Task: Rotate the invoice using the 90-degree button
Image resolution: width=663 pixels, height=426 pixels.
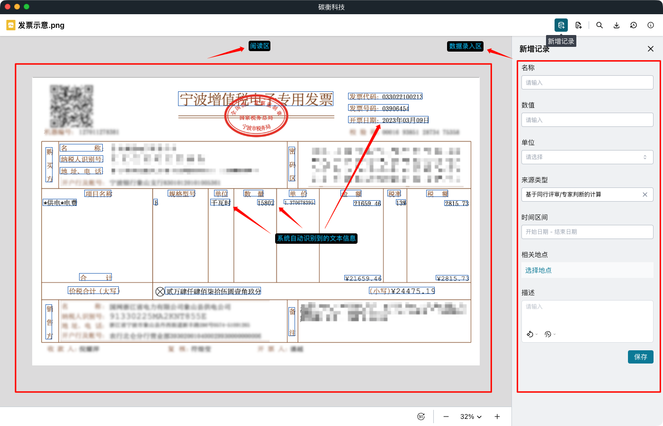Action: click(421, 417)
